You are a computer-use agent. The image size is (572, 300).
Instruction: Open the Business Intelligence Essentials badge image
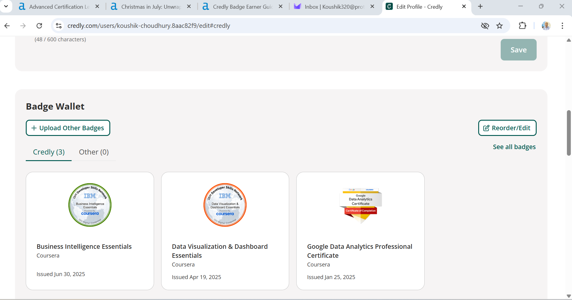pos(90,205)
